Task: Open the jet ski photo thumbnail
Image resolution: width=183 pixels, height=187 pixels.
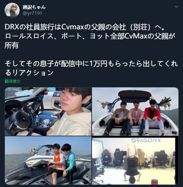Action: (48, 160)
